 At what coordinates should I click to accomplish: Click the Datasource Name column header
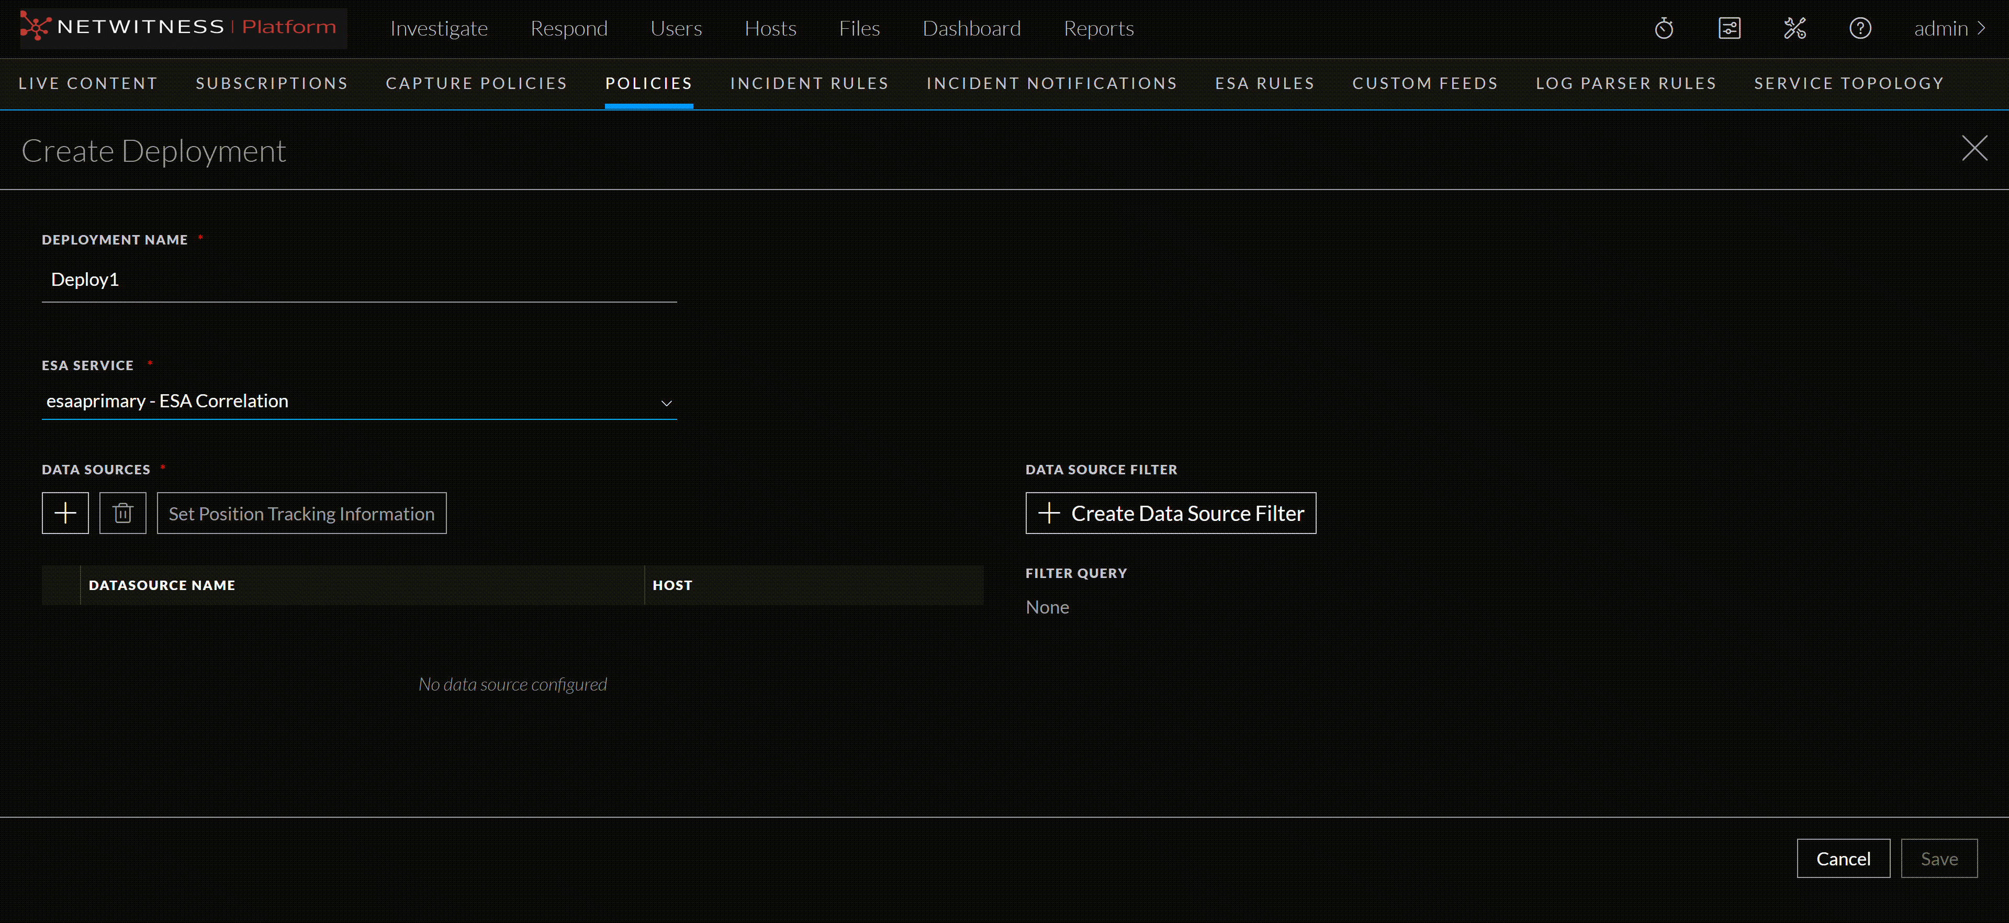[161, 585]
